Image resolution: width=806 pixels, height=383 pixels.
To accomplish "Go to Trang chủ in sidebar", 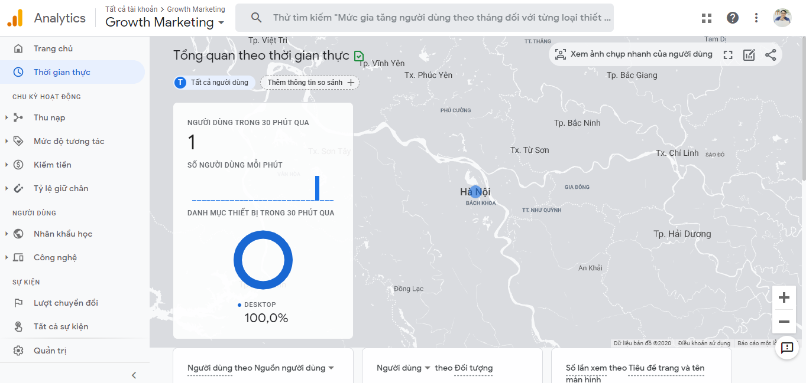I will tap(53, 48).
